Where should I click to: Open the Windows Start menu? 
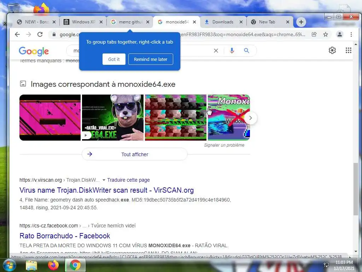(x=9, y=265)
